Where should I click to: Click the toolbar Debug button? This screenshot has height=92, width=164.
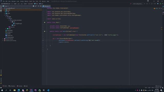(x=147, y=4)
